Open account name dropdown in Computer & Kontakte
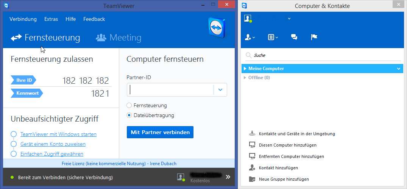The width and height of the screenshot is (407, 189). [289, 19]
